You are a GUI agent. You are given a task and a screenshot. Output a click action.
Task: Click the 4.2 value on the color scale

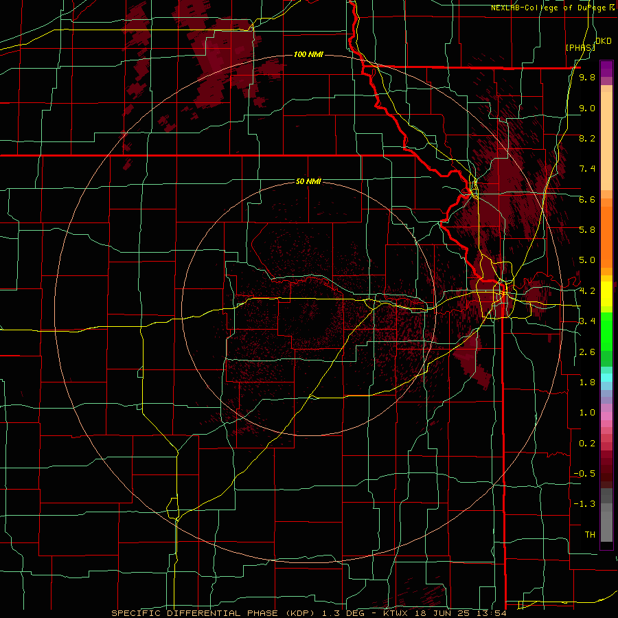[x=587, y=291]
